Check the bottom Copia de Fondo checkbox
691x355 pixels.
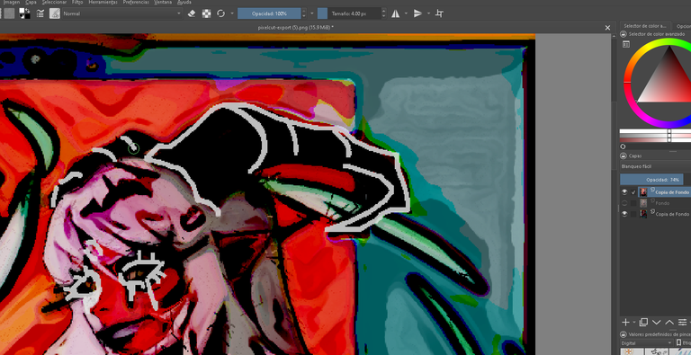633,214
